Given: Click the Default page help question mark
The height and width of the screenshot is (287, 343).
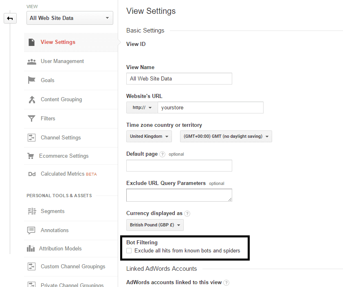Looking at the screenshot, I should coord(162,154).
